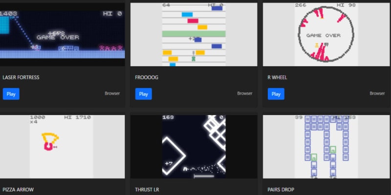
Task: Click the Play button under Laser Fortress
Action: pyautogui.click(x=11, y=94)
